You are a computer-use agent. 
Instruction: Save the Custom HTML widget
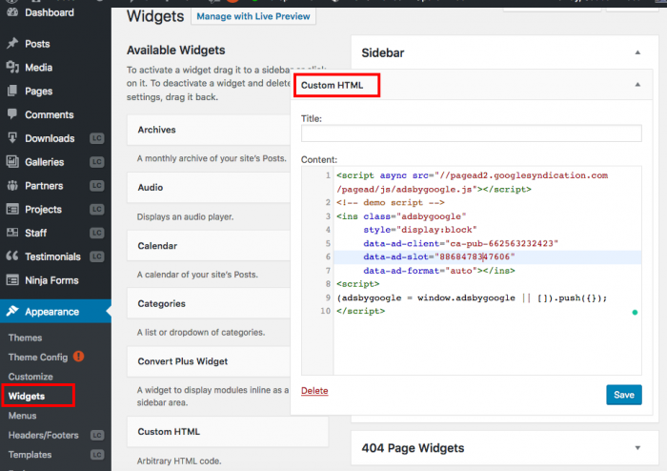coord(623,395)
